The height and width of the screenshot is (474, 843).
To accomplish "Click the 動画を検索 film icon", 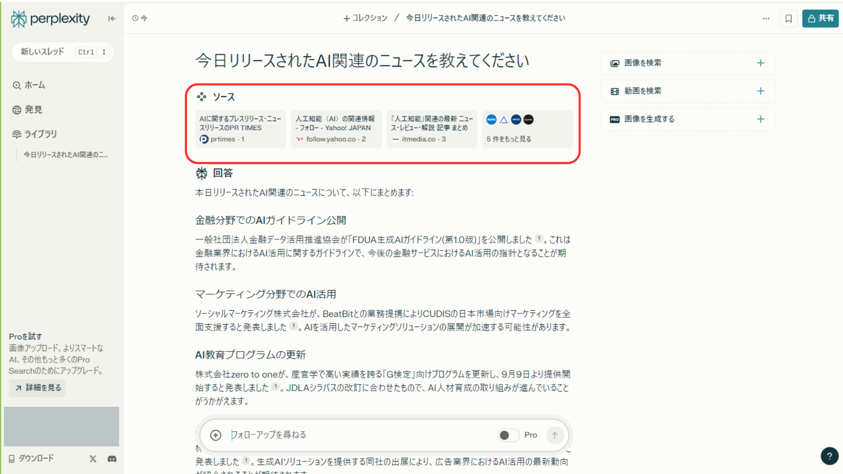I will (x=615, y=91).
